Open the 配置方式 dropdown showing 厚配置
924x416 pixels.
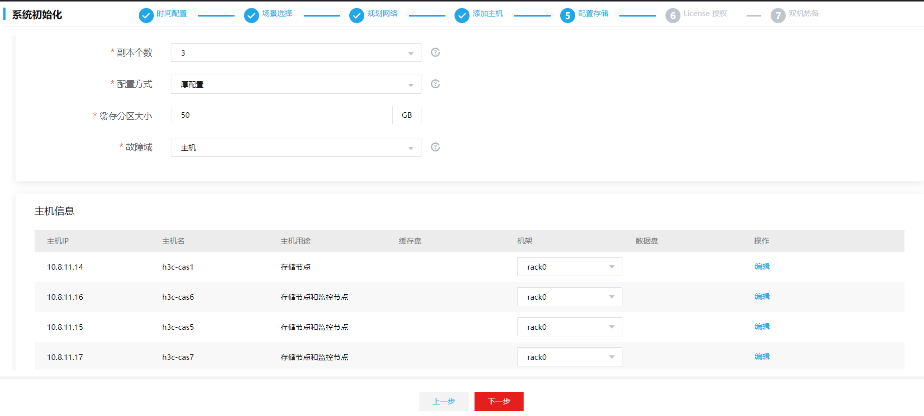click(296, 84)
